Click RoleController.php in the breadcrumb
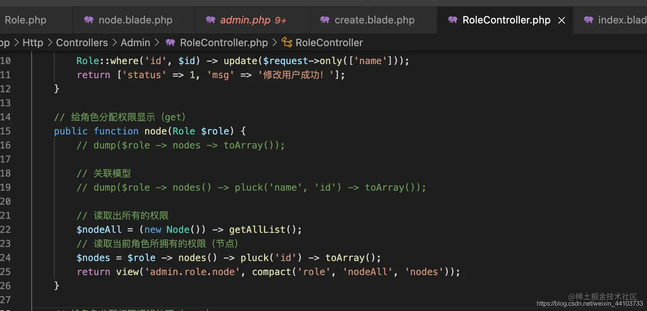The height and width of the screenshot is (311, 647). click(x=224, y=43)
